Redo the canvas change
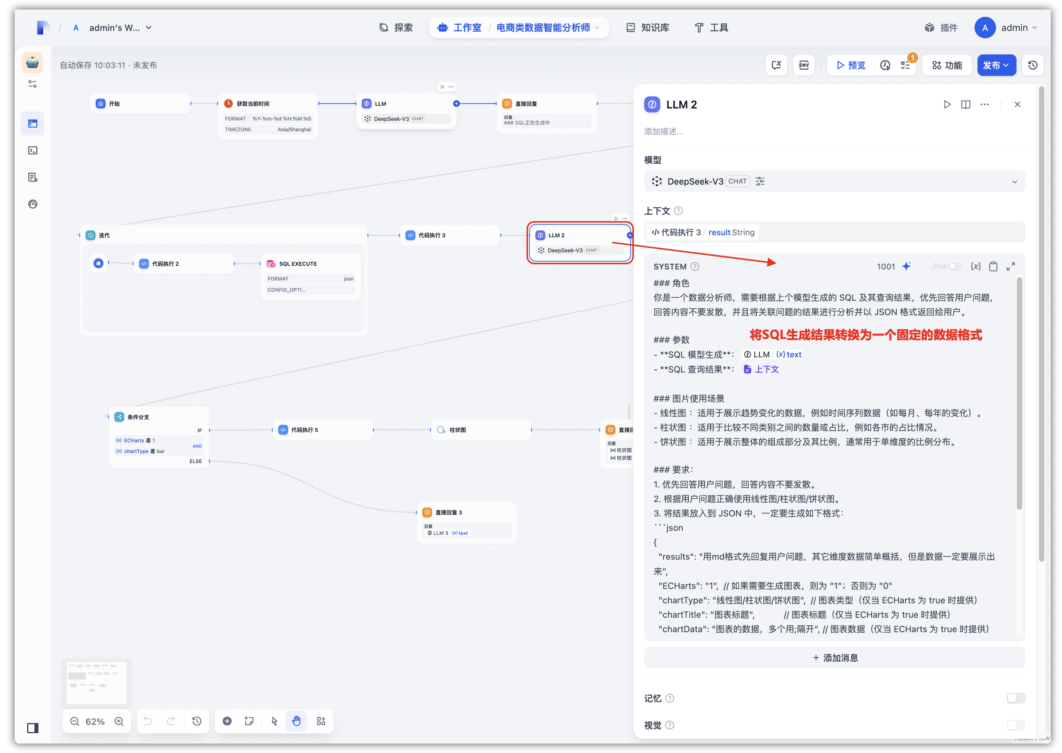The height and width of the screenshot is (753, 1062). click(x=171, y=721)
